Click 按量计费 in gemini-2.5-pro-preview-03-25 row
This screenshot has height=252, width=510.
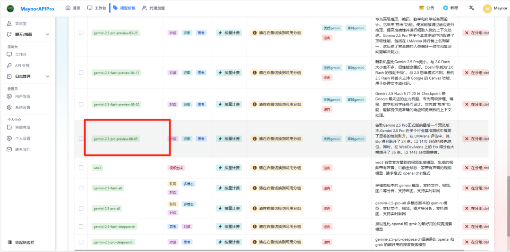229,33
